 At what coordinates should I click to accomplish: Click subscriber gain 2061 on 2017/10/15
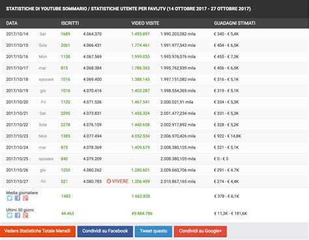(x=65, y=45)
